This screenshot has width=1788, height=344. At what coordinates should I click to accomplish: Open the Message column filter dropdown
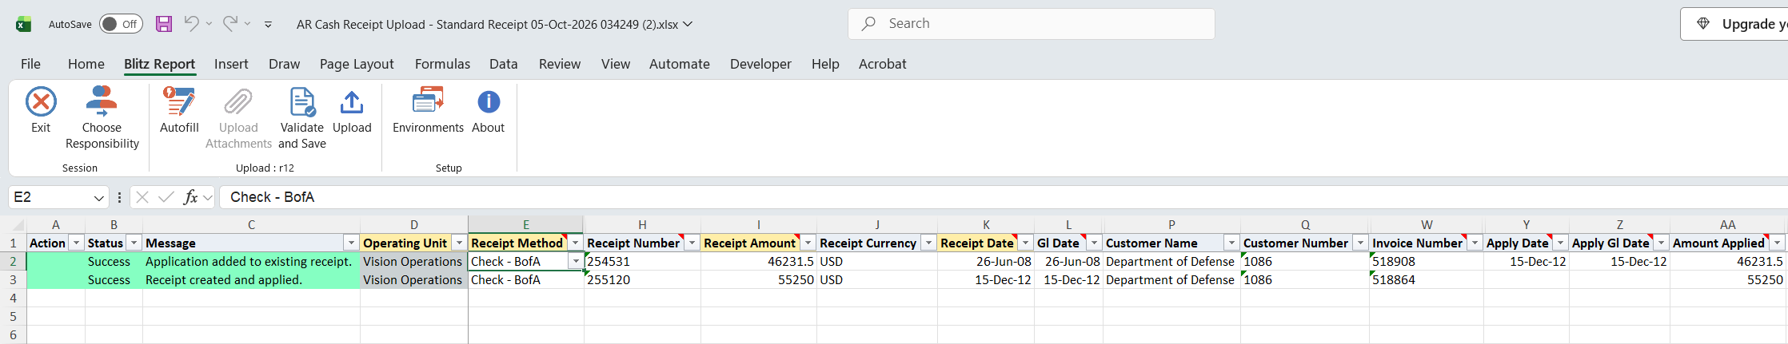click(351, 243)
